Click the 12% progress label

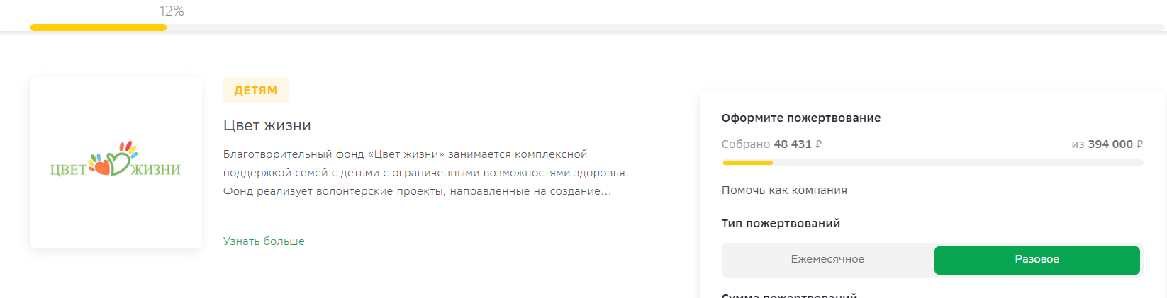tap(172, 11)
